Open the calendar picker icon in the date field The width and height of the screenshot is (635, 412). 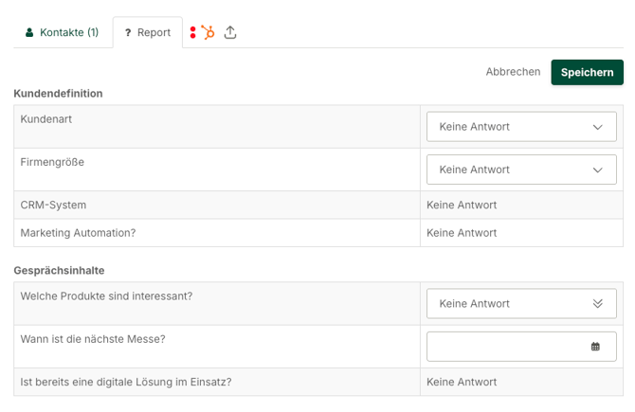[x=595, y=347]
